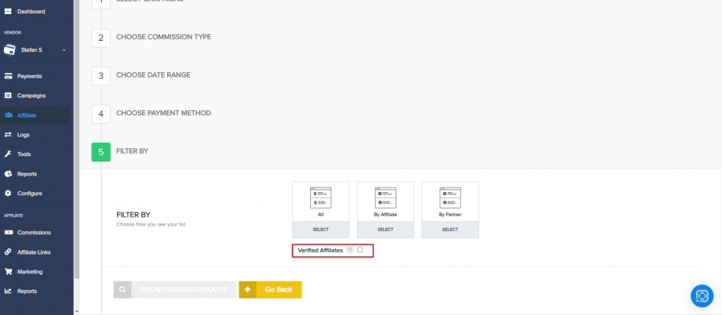722x315 pixels.
Task: Click the Reports pie chart icon
Action: (x=8, y=174)
